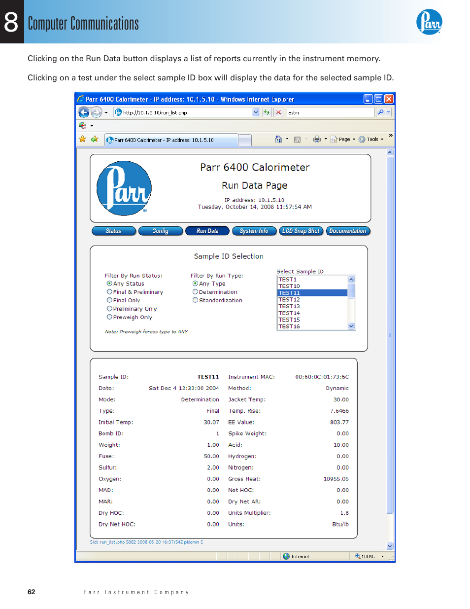Viewport: 470px width, 609px height.
Task: Select TEST15 in the sample ID list
Action: [x=313, y=320]
